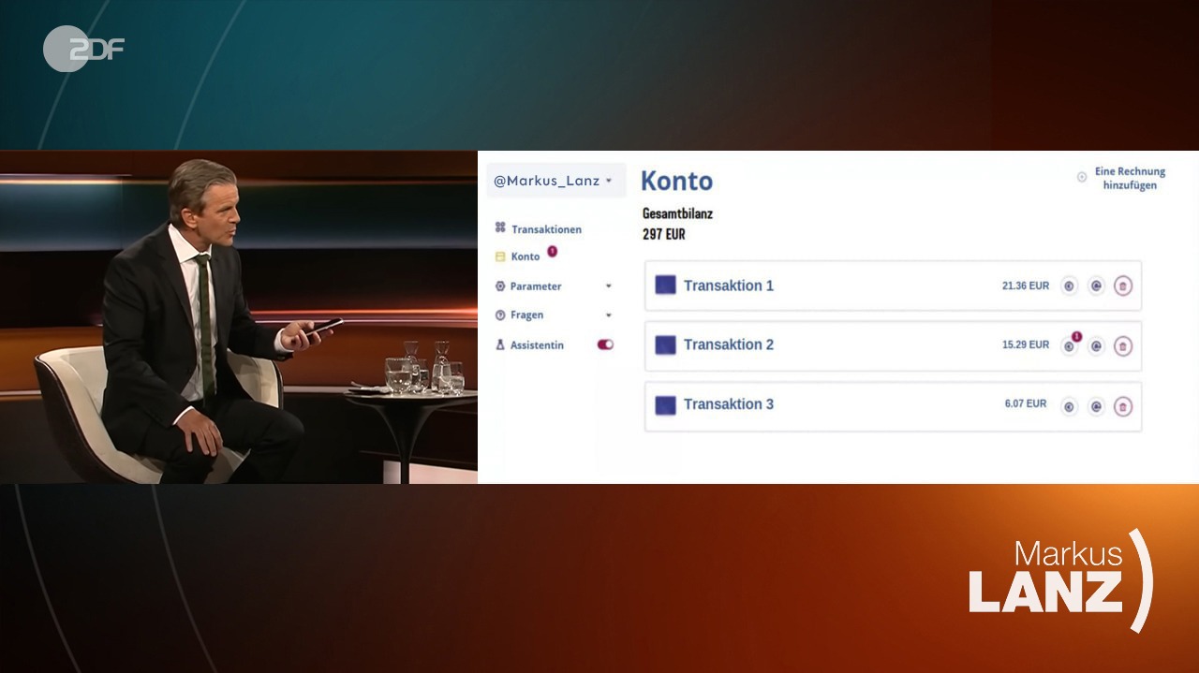This screenshot has width=1199, height=673.
Task: Expand the Parameter section arrow
Action: [609, 286]
